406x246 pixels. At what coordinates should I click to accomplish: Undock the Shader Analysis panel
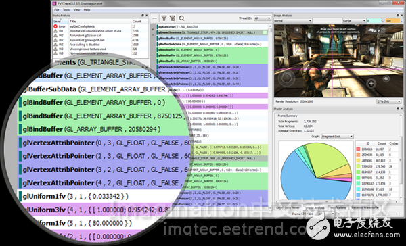click(x=398, y=109)
